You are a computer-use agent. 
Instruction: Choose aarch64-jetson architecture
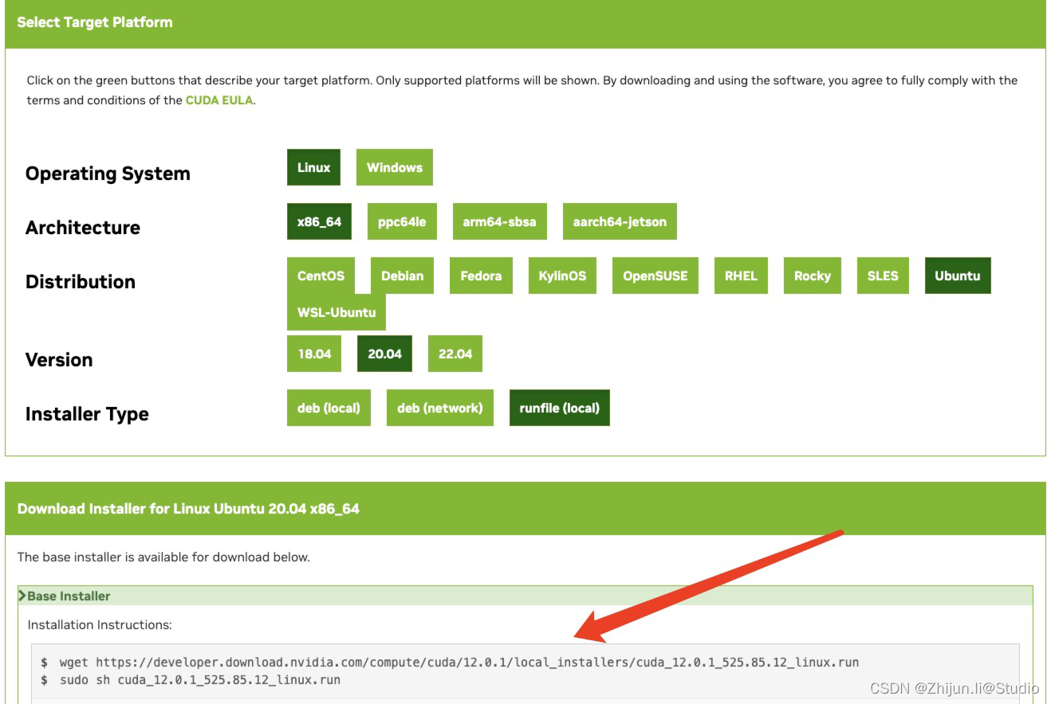[620, 221]
